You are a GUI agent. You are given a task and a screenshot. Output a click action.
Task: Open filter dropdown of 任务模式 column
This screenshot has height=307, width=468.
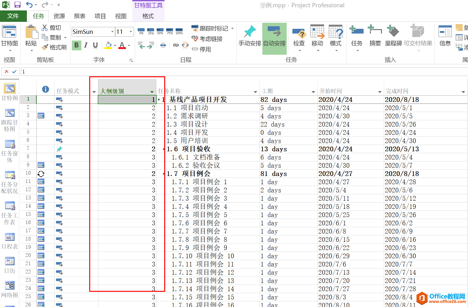(94, 92)
